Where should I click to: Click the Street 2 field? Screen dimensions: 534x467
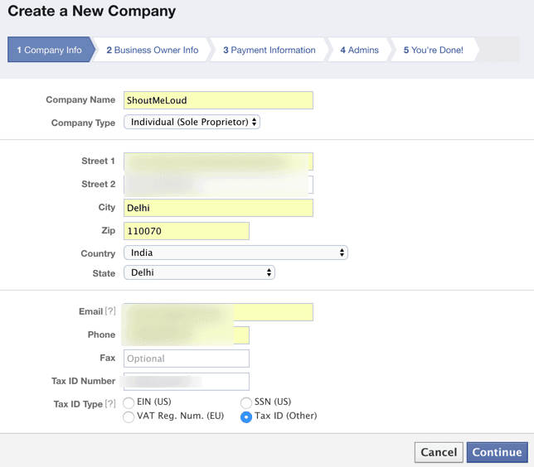[x=218, y=185]
